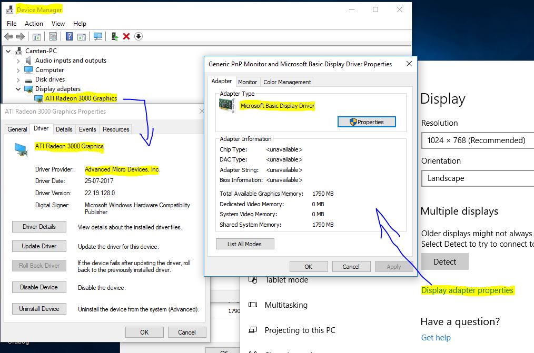Click the Microsoft Basic Display Driver label
This screenshot has width=534, height=353.
278,106
